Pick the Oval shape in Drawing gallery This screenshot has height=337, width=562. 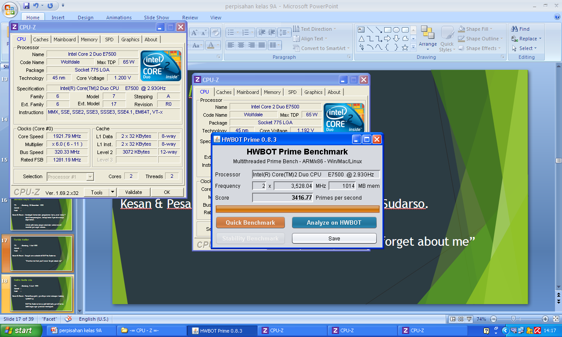[x=396, y=30]
